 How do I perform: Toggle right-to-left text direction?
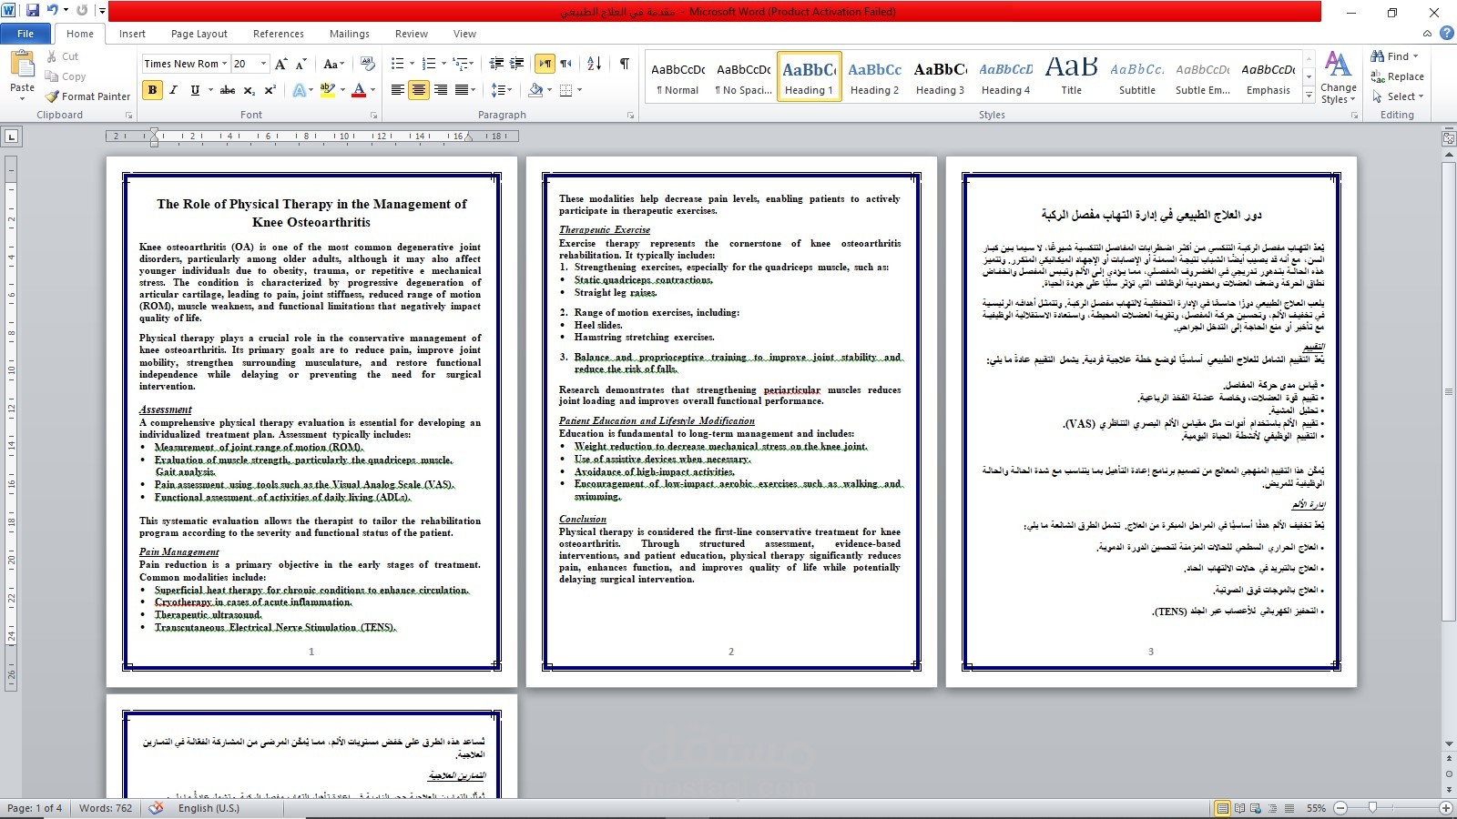[x=565, y=64]
